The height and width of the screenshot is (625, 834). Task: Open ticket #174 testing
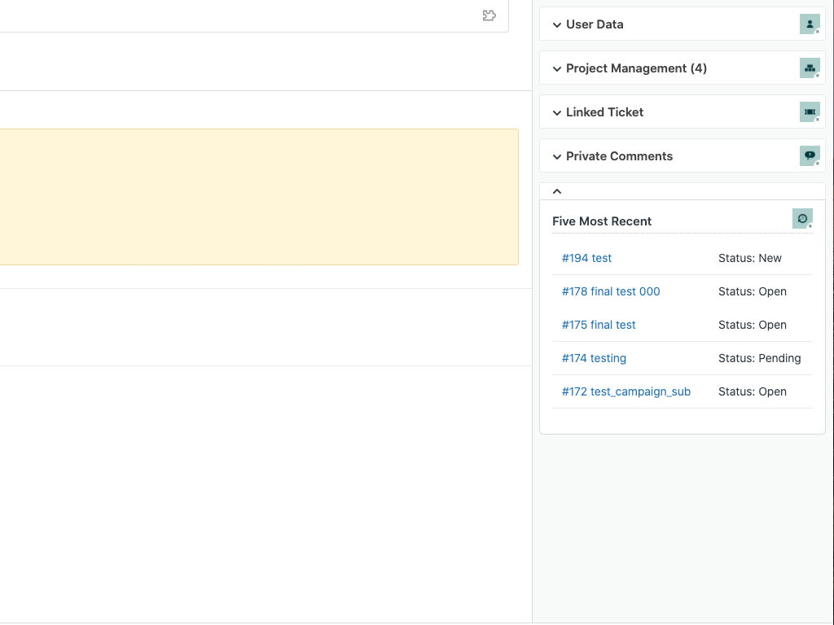pyautogui.click(x=594, y=358)
